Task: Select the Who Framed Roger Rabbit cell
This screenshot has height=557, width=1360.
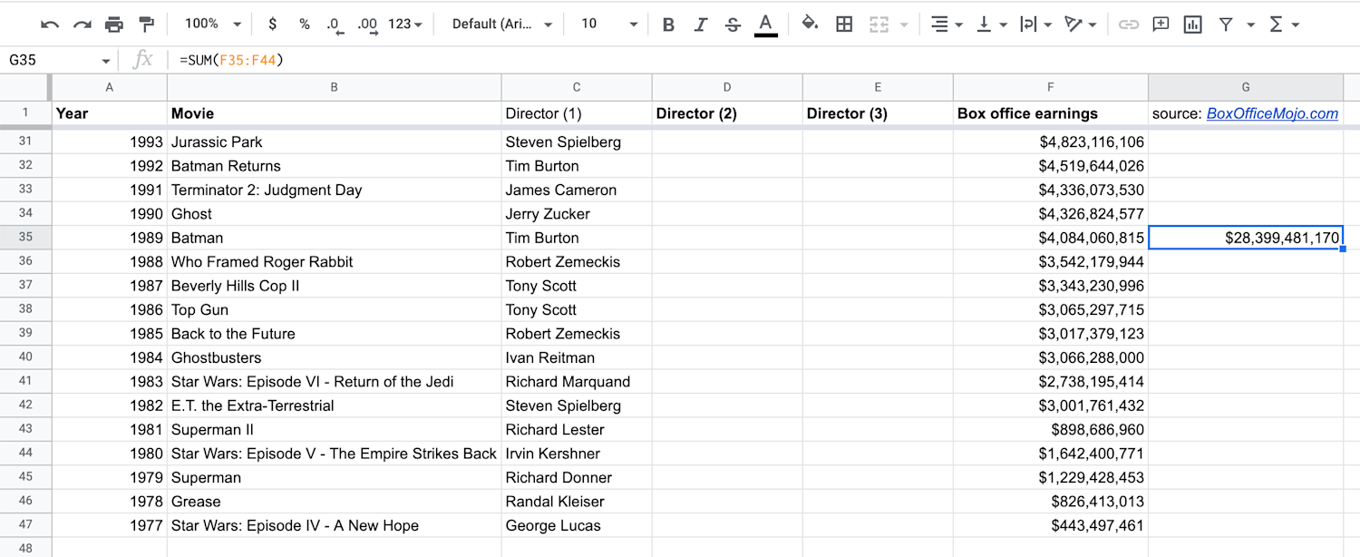Action: click(335, 261)
